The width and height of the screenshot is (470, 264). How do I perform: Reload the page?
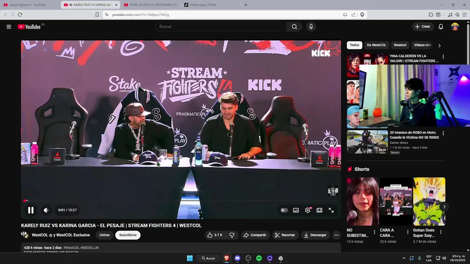pos(20,15)
